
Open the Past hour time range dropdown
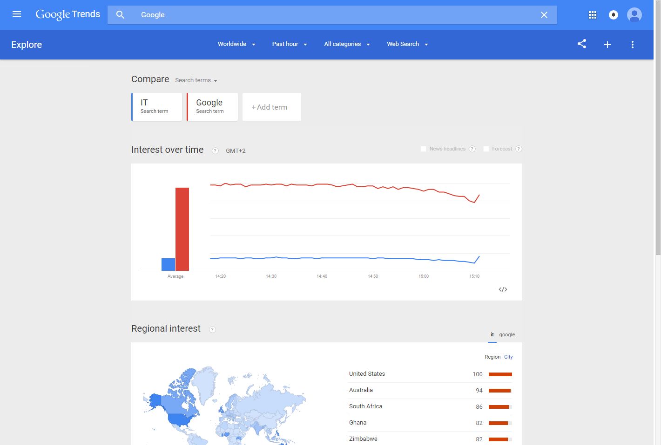(290, 44)
